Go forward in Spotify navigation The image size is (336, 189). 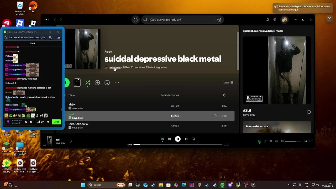tap(61, 20)
